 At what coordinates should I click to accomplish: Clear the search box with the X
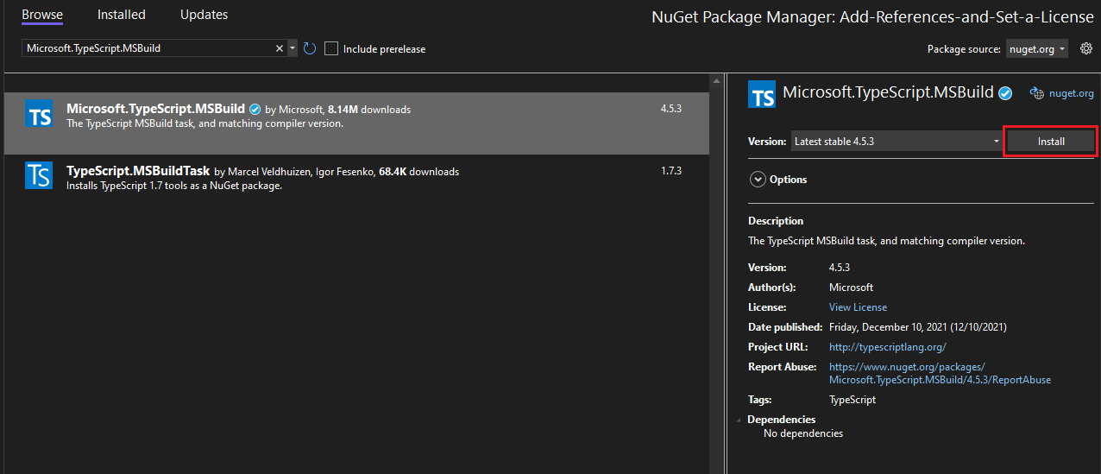(280, 48)
